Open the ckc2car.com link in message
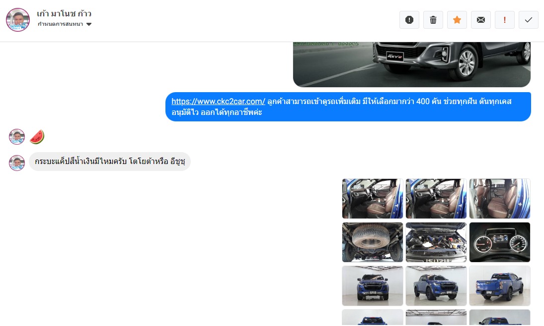 tap(218, 102)
